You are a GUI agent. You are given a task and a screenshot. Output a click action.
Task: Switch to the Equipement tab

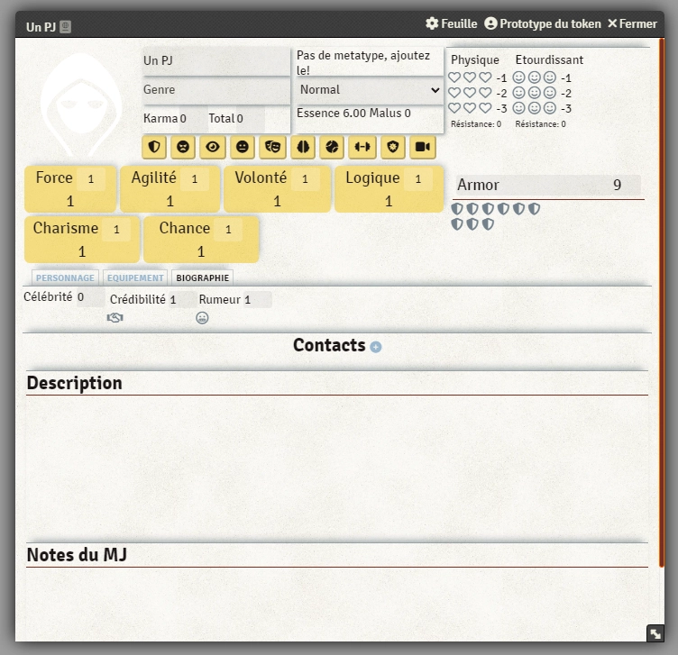pyautogui.click(x=135, y=278)
